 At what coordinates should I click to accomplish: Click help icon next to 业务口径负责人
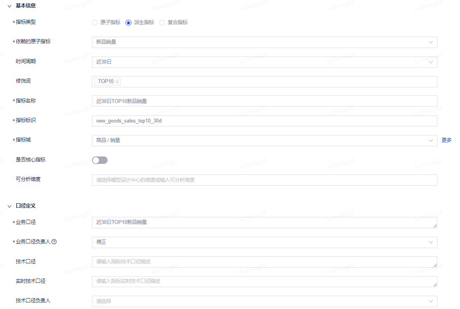point(54,242)
